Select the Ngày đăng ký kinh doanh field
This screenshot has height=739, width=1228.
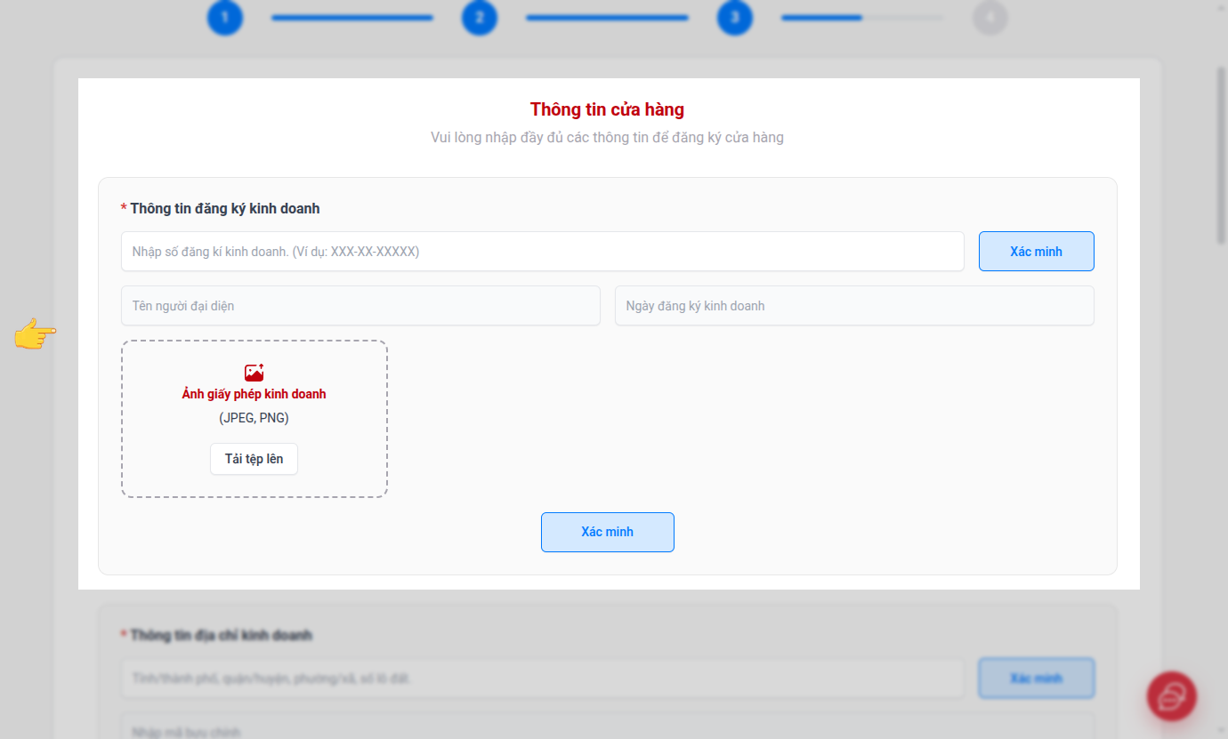[x=853, y=306]
